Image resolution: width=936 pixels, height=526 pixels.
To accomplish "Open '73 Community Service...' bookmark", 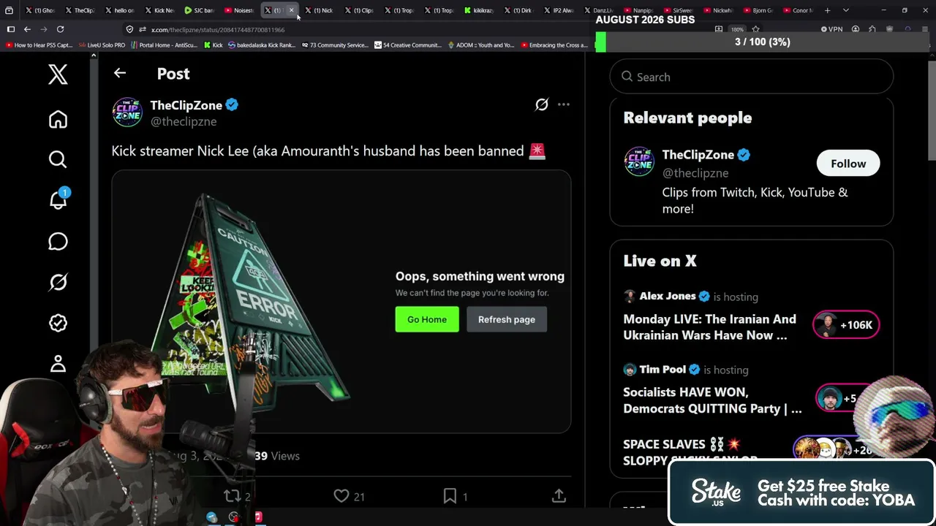I will (x=334, y=45).
